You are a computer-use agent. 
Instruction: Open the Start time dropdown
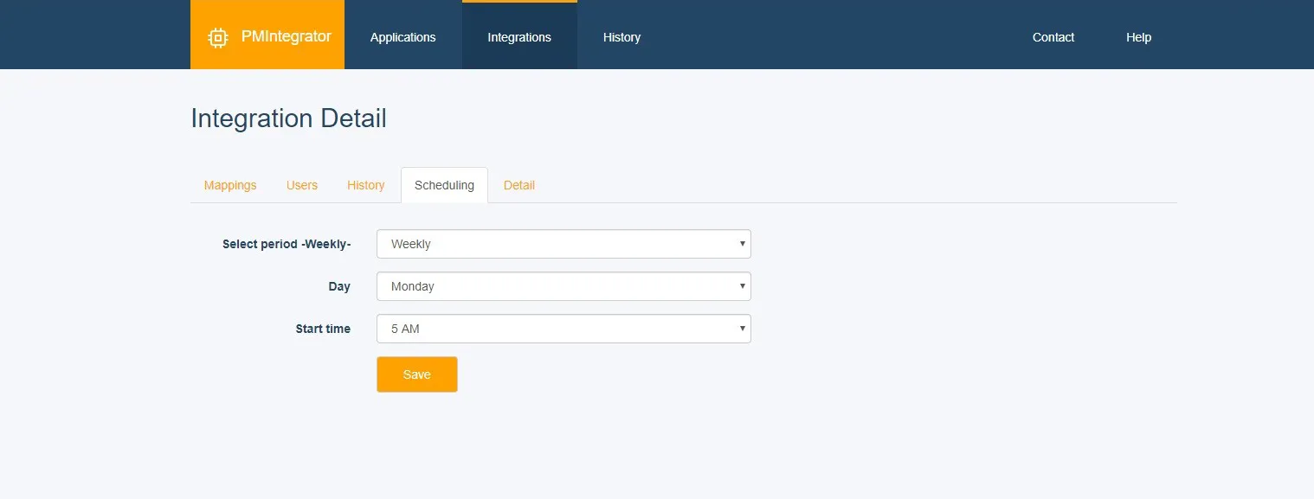[x=563, y=329]
